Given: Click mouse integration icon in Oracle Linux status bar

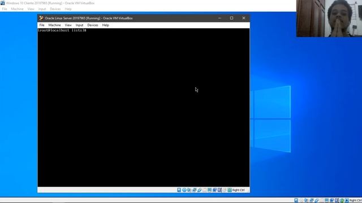Looking at the screenshot, I should click(225, 190).
